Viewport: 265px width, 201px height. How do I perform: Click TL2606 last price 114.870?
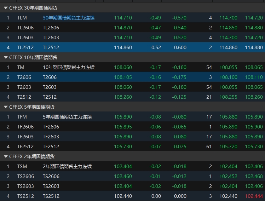(123, 28)
